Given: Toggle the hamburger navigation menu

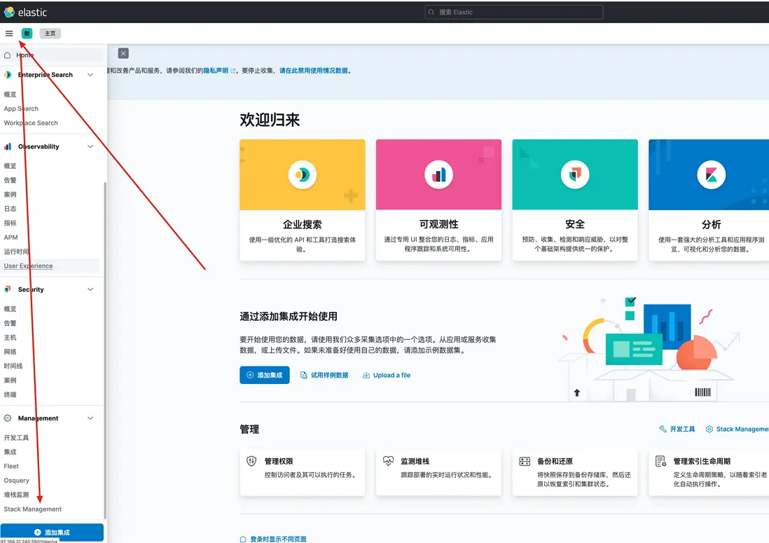Looking at the screenshot, I should tap(9, 34).
